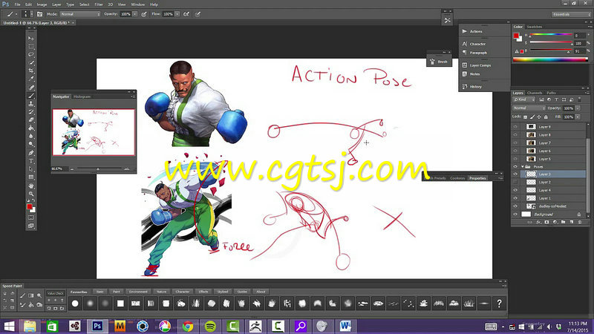Click the soft round brush in Speed Paint
Image resolution: width=594 pixels, height=334 pixels.
click(x=90, y=304)
